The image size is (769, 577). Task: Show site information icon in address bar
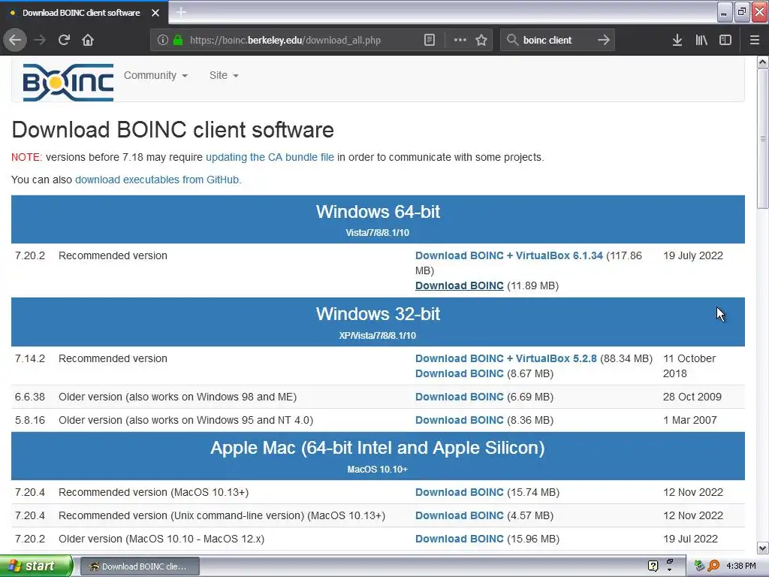(163, 40)
